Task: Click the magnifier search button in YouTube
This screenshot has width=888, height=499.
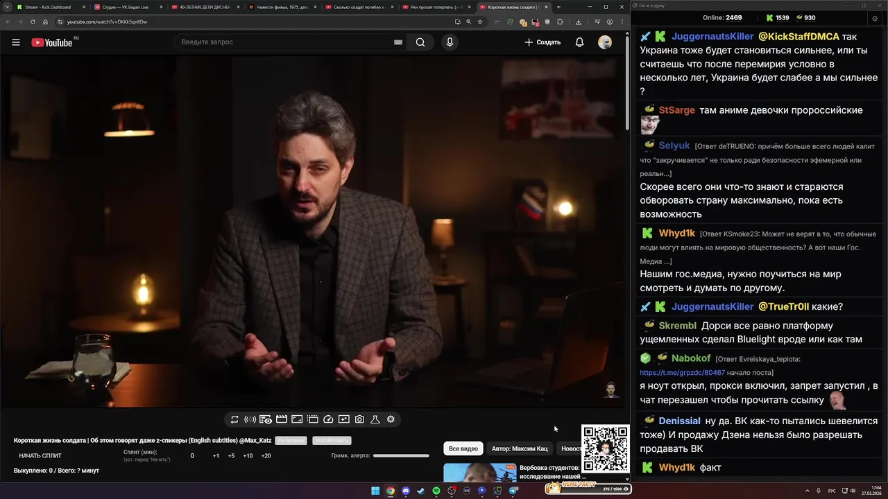Action: coord(420,42)
